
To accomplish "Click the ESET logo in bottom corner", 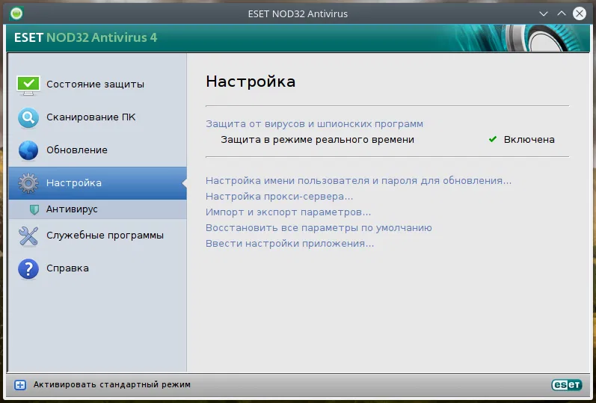I will coord(567,385).
